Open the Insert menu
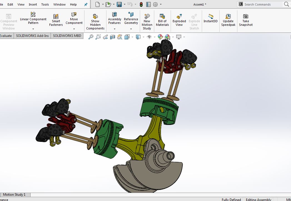The image size is (291, 201). [33, 4]
